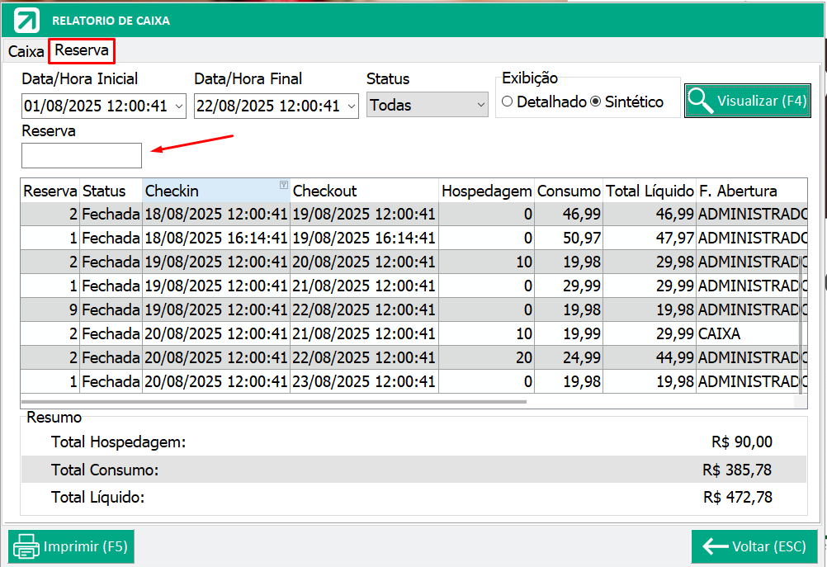Click the back arrow Voltar icon
The image size is (827, 567).
point(714,546)
